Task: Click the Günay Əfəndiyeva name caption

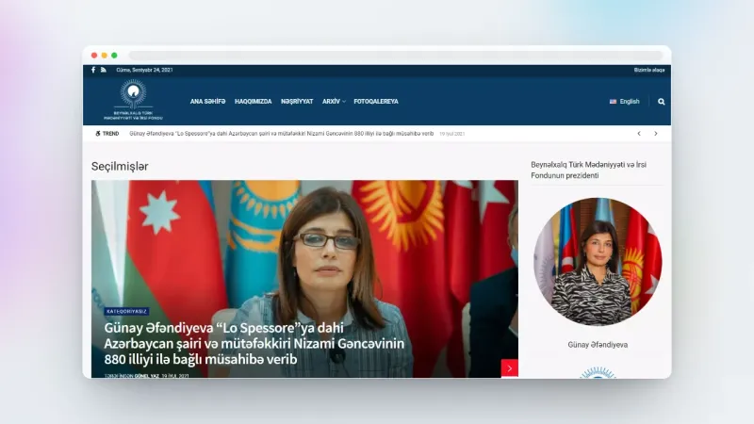Action: pyautogui.click(x=598, y=345)
